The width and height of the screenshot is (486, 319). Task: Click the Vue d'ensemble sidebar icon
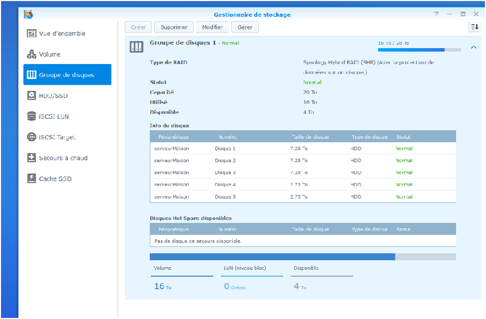click(31, 34)
